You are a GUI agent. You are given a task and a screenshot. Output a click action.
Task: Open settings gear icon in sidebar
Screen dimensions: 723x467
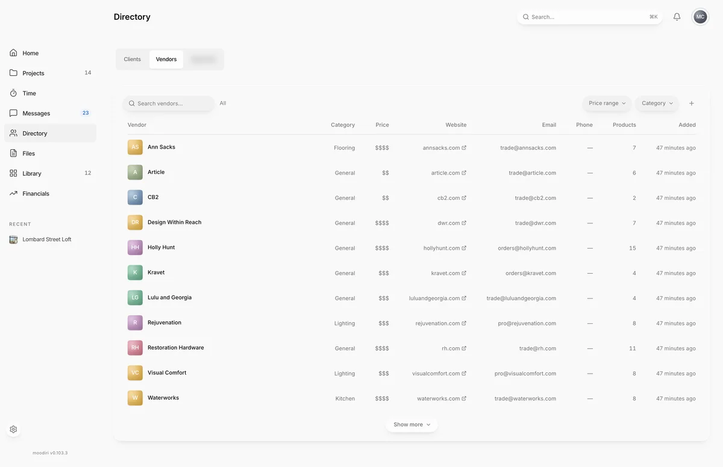pyautogui.click(x=13, y=430)
